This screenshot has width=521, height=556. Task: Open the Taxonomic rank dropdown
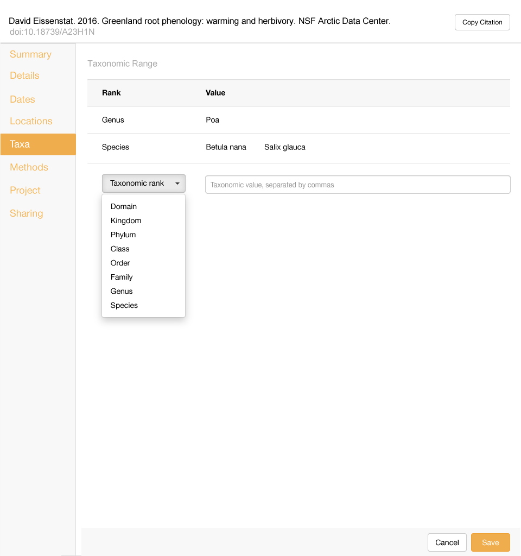click(143, 184)
